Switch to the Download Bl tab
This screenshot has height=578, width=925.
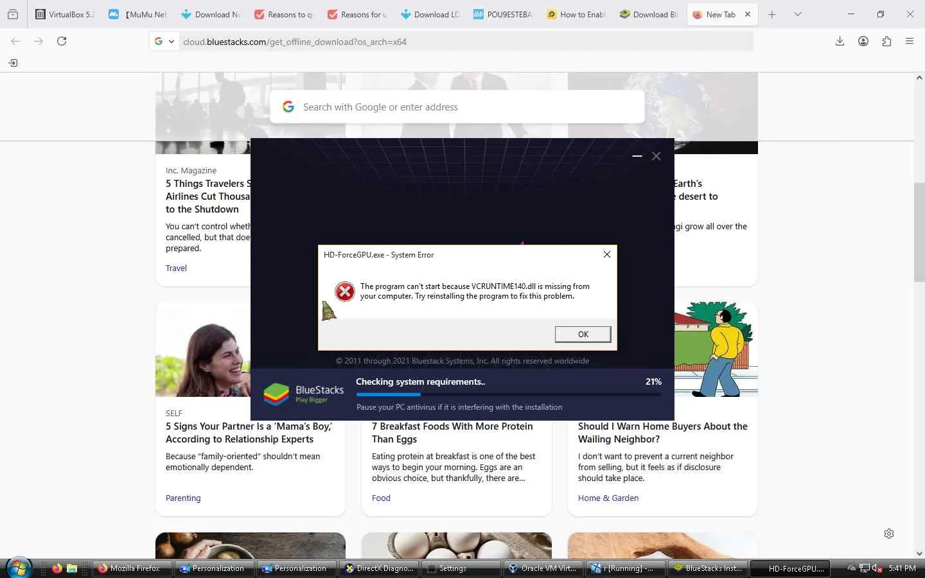pos(649,14)
